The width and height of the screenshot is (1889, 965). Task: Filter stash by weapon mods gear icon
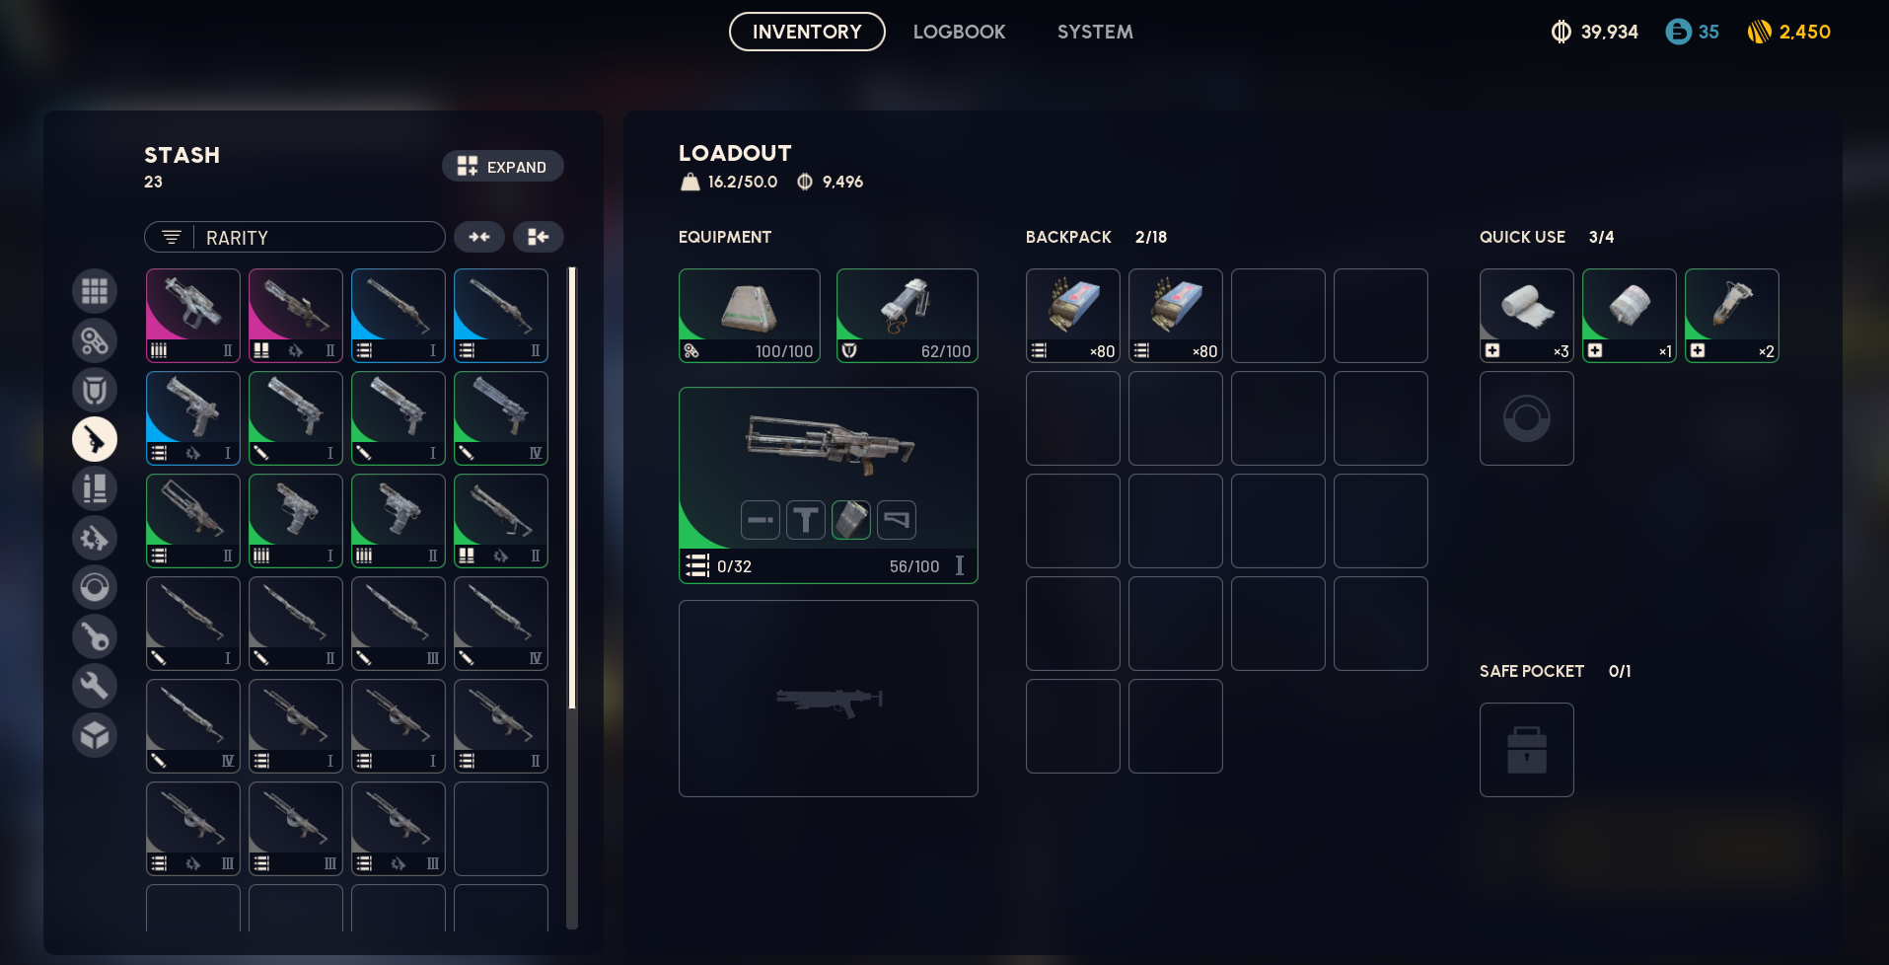click(95, 538)
